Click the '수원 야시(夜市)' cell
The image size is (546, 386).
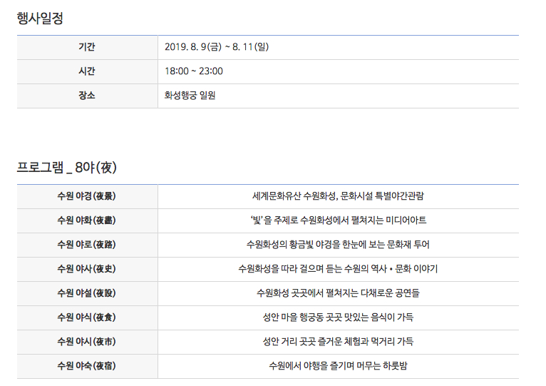coord(87,341)
